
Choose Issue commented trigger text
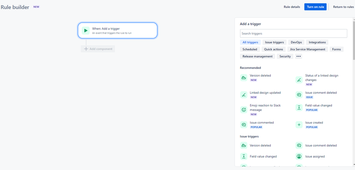coord(262,122)
